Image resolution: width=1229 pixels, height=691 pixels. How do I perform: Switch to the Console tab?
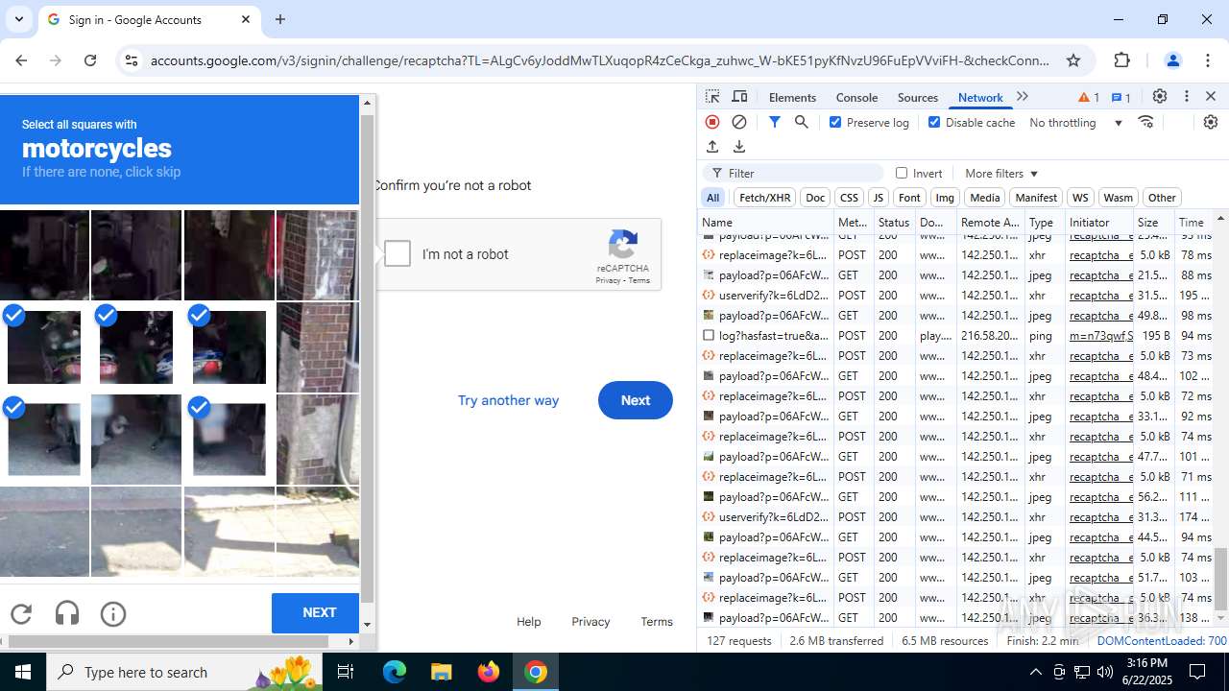coord(856,97)
